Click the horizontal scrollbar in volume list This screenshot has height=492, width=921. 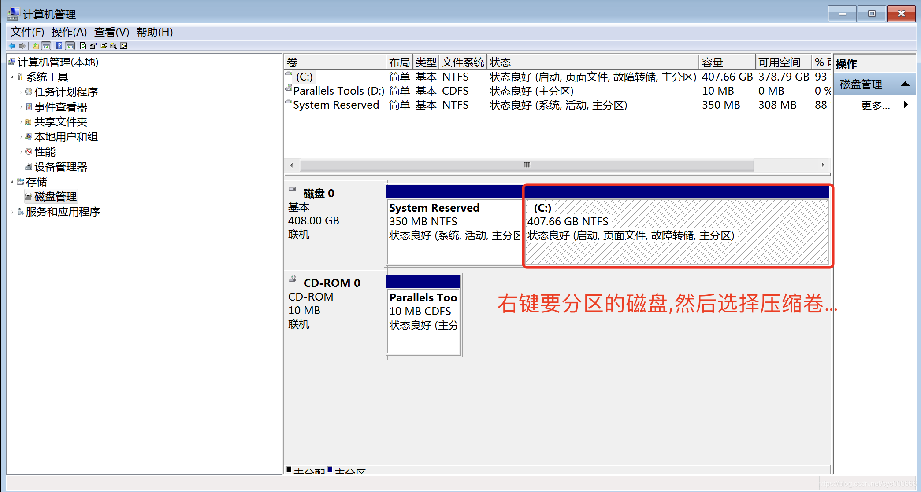click(527, 165)
